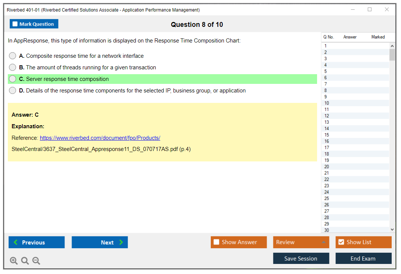401x274 pixels.
Task: Uncheck the Show List checkbox
Action: (341, 242)
